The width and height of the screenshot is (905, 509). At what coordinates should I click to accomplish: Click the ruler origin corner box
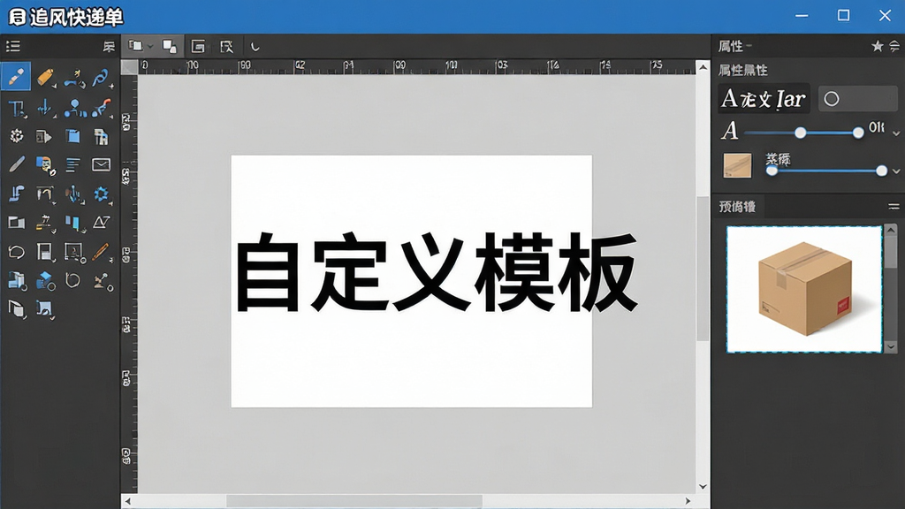pyautogui.click(x=129, y=67)
